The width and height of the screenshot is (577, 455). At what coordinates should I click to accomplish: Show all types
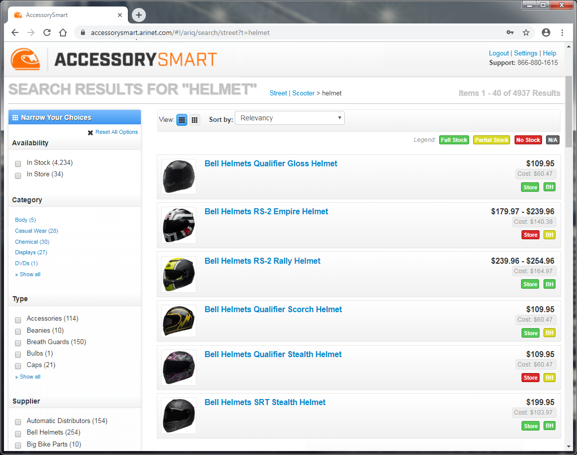point(27,377)
